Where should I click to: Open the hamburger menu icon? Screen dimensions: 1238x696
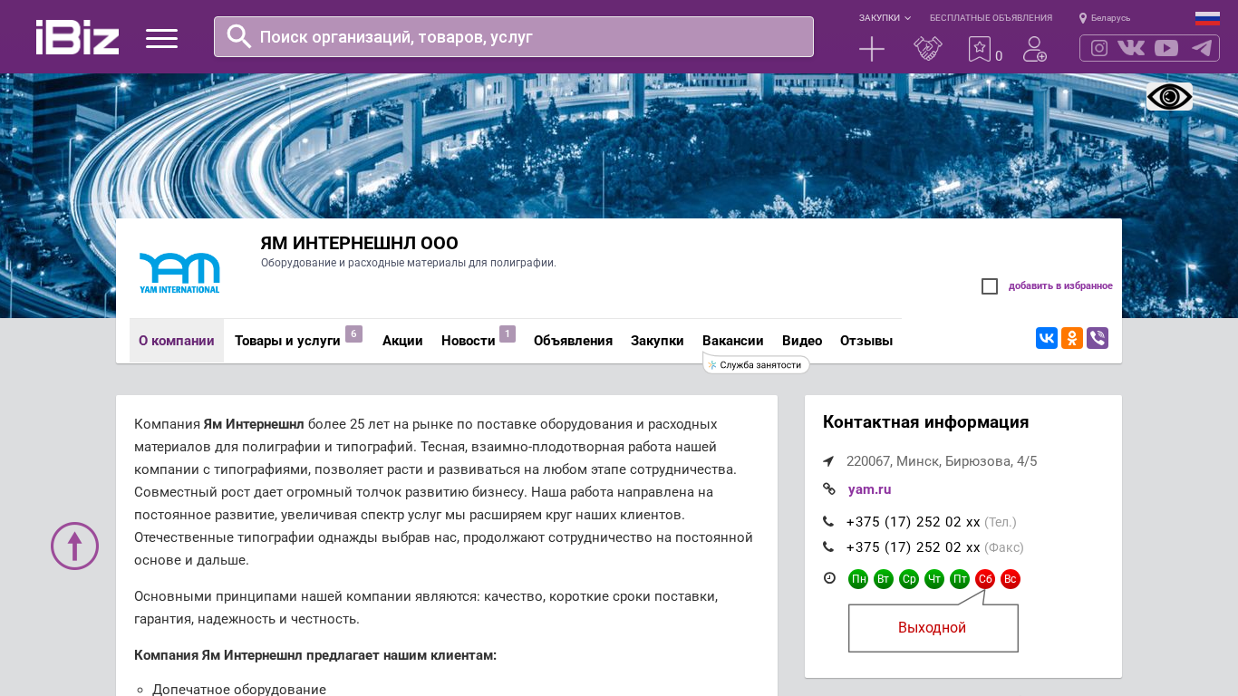click(161, 38)
